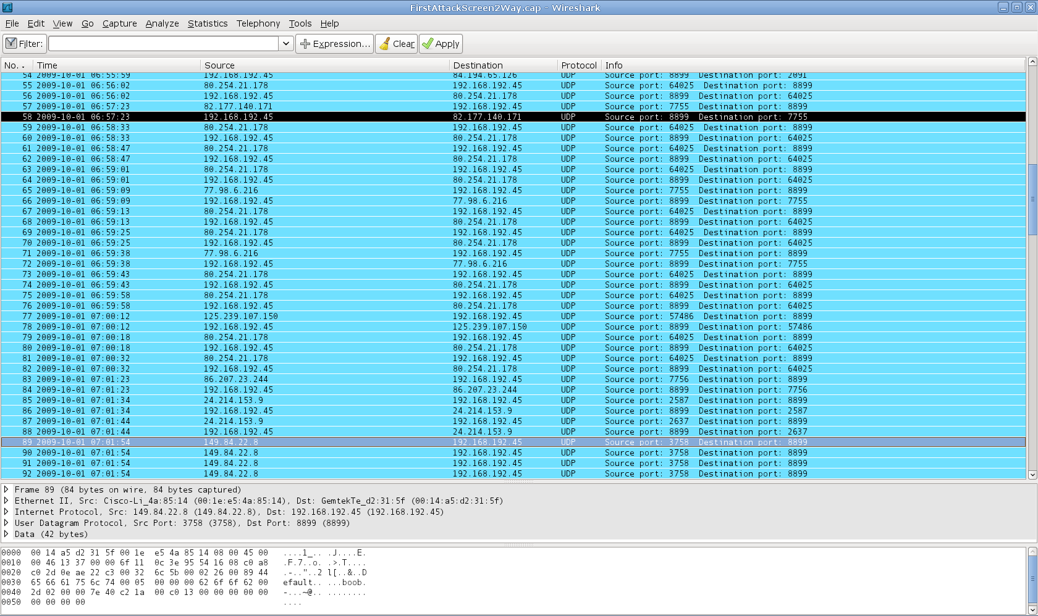Select packet 84 with destination port 7756
This screenshot has width=1038, height=616.
513,389
